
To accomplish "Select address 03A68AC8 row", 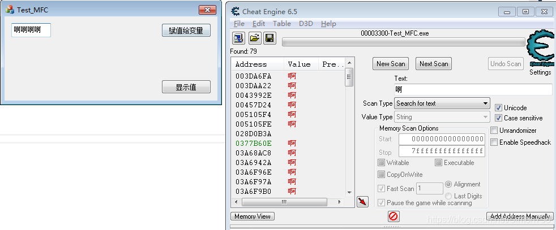I will 288,153.
